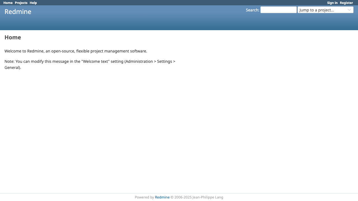Click the 'Welcome to Redmine' paragraph text
This screenshot has width=358, height=201.
tap(76, 51)
